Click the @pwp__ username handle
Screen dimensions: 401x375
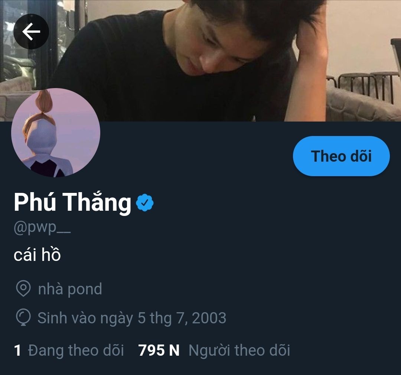pos(42,227)
